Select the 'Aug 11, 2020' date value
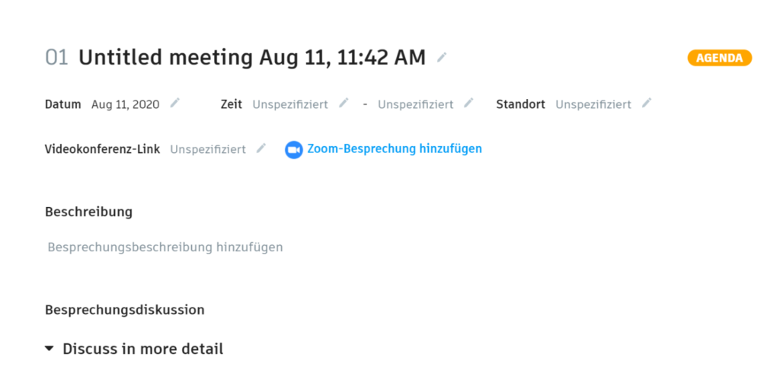Image resolution: width=780 pixels, height=383 pixels. (x=126, y=104)
